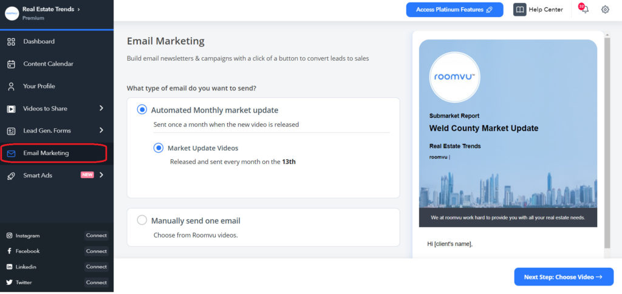The height and width of the screenshot is (294, 622).
Task: Click the Email Marketing envelope icon
Action: 11,153
